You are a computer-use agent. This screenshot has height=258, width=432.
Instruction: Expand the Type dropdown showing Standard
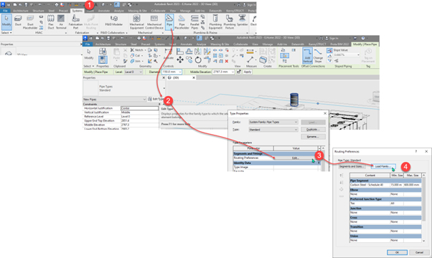pos(273,130)
